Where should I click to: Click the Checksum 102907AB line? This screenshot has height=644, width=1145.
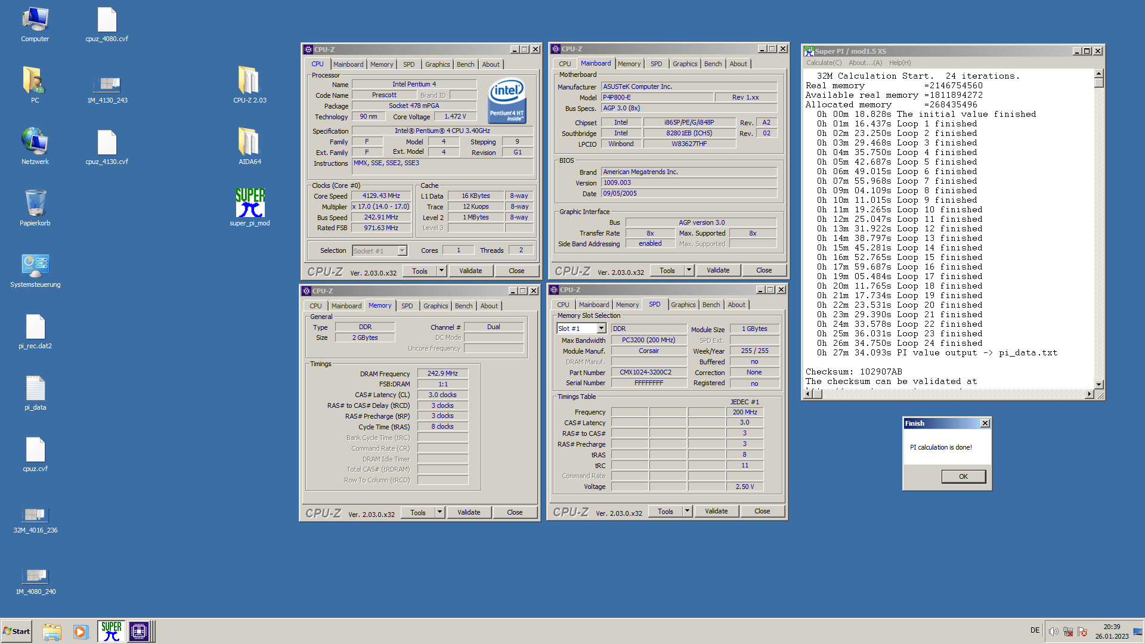coord(853,372)
